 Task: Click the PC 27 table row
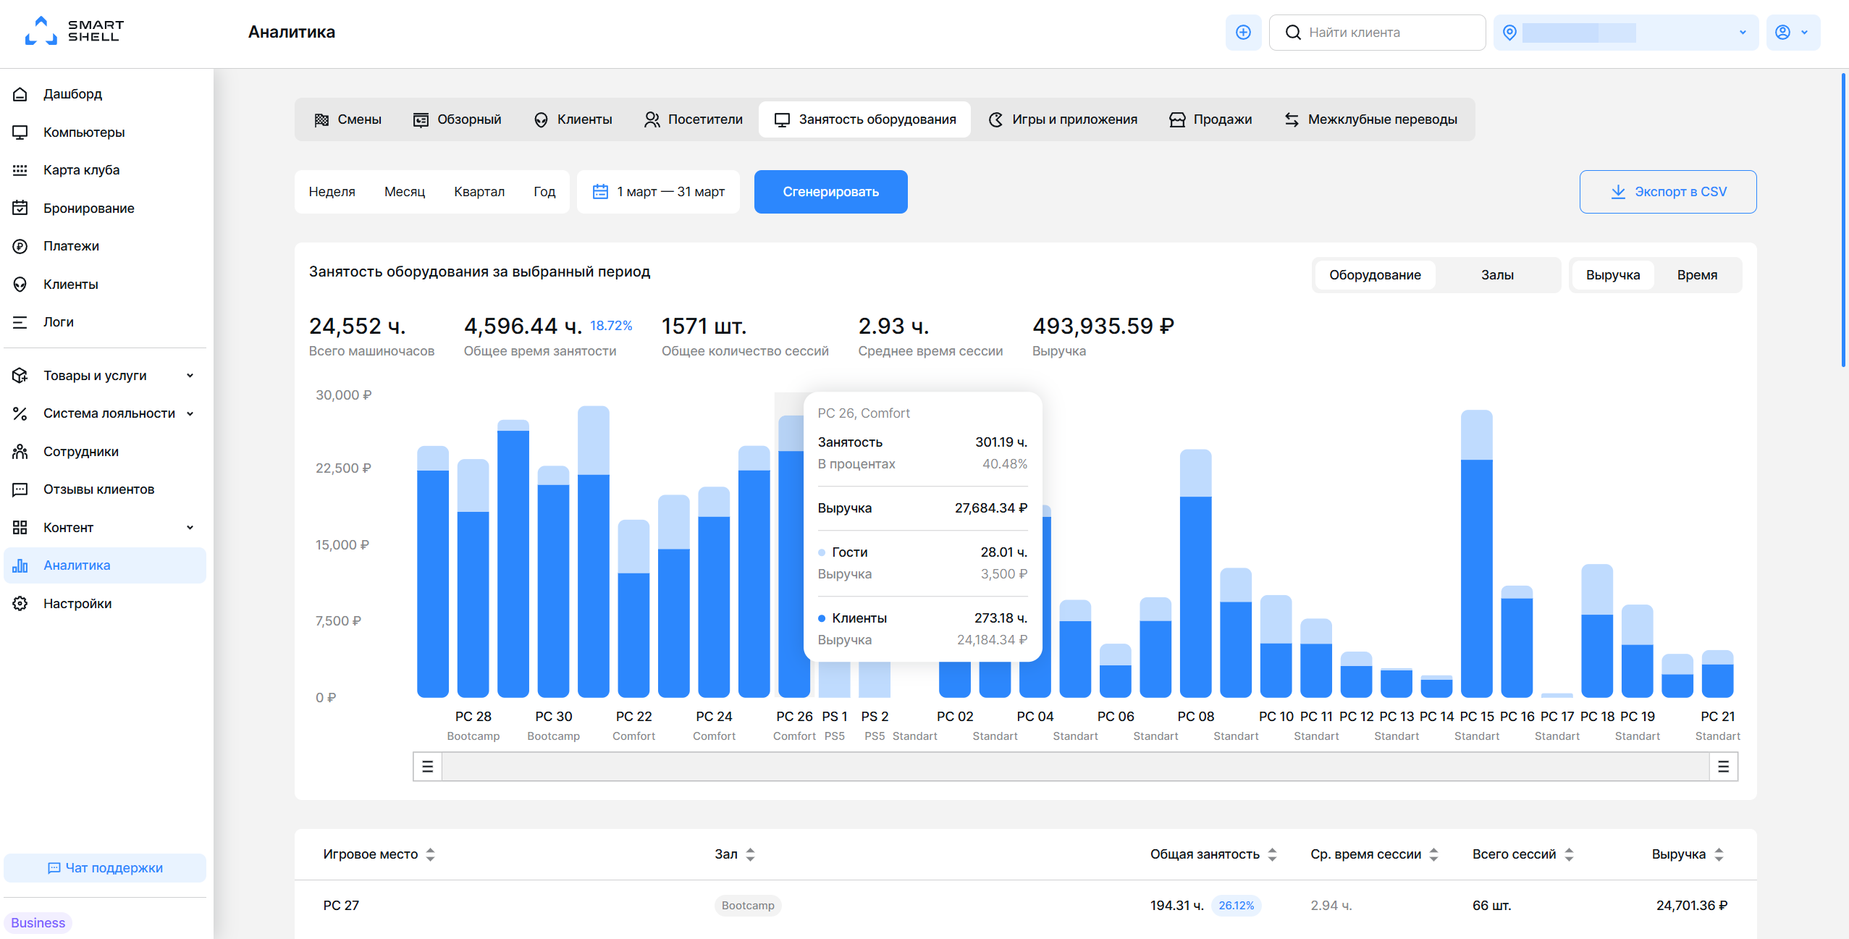pos(1025,906)
